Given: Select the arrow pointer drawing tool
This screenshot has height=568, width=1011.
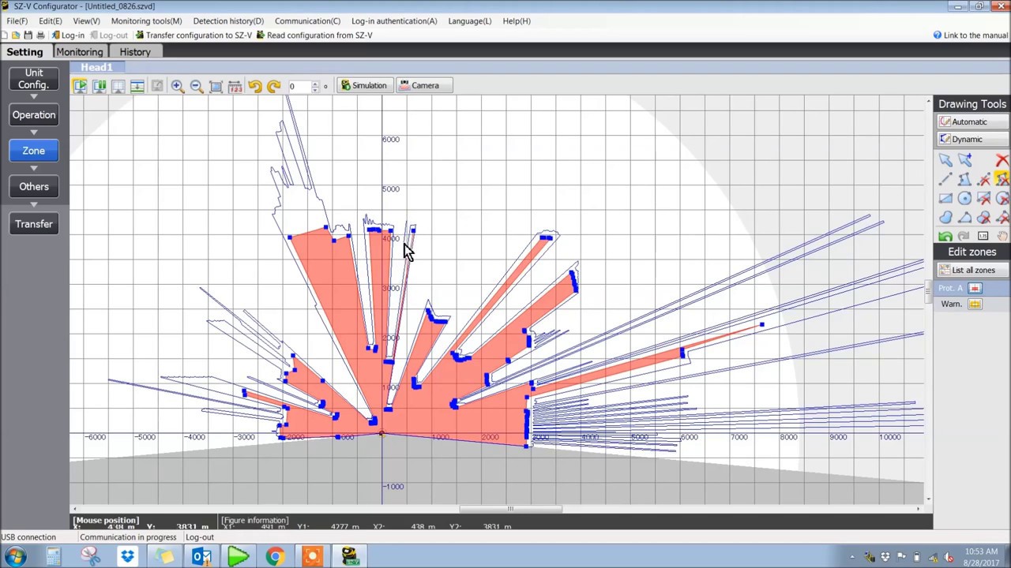Looking at the screenshot, I should click(945, 160).
